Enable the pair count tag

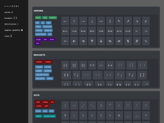45,39
